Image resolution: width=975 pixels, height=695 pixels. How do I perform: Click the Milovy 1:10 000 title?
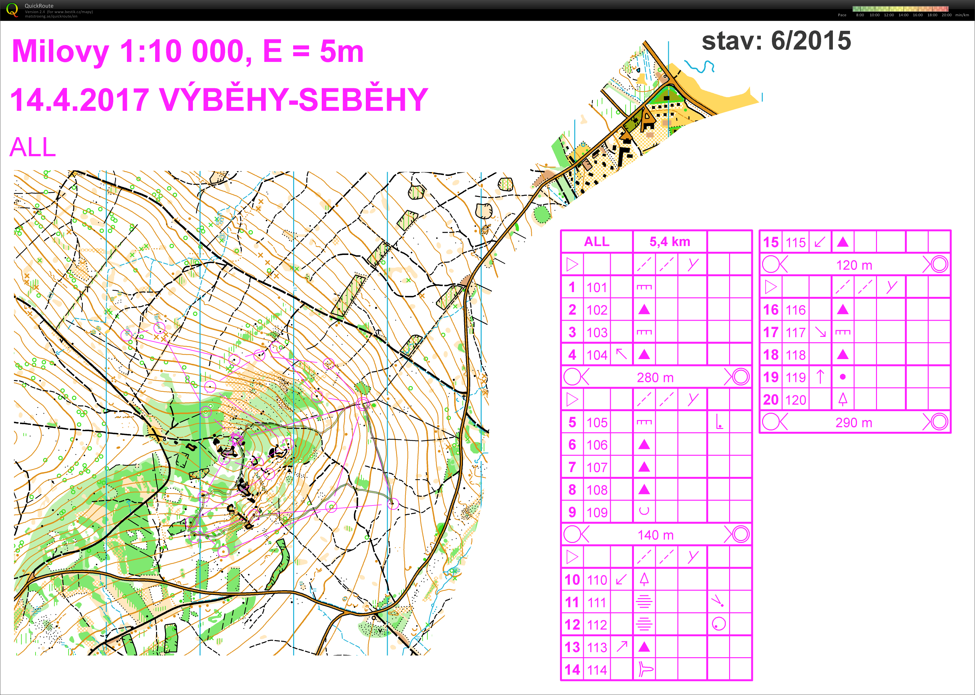(x=187, y=51)
